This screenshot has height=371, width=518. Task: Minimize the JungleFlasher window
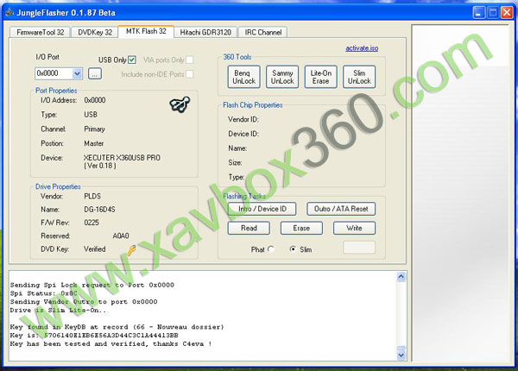click(479, 13)
